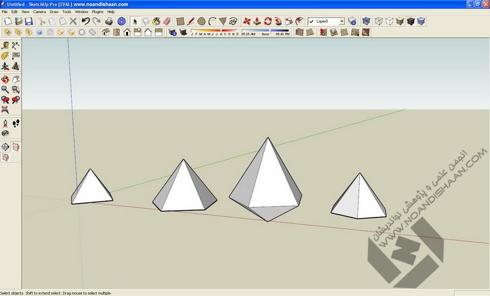Image resolution: width=490 pixels, height=296 pixels.
Task: Activate the Walk footprints tool
Action: [16, 123]
